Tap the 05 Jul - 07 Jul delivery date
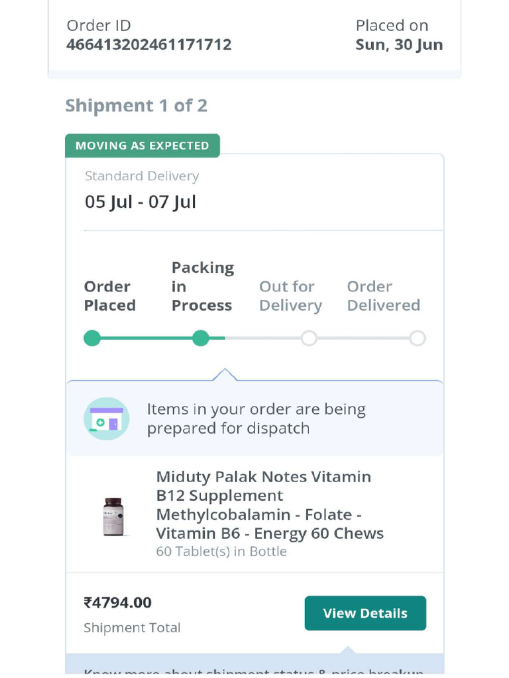The image size is (509, 678). [x=141, y=202]
